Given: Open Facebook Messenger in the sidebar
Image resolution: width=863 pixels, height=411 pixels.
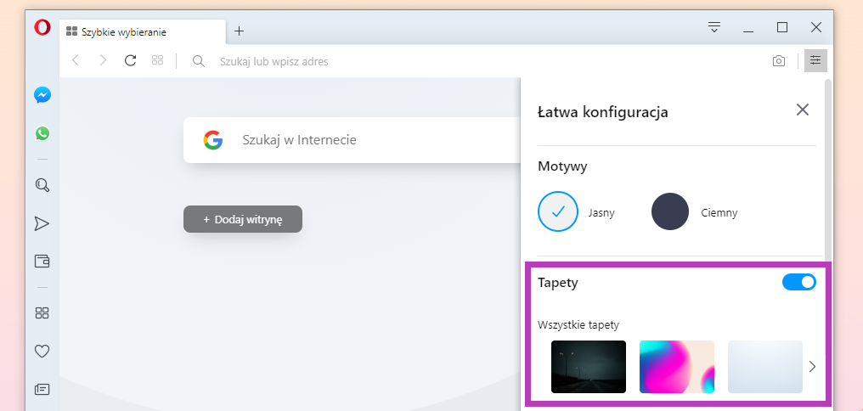Looking at the screenshot, I should 42,95.
